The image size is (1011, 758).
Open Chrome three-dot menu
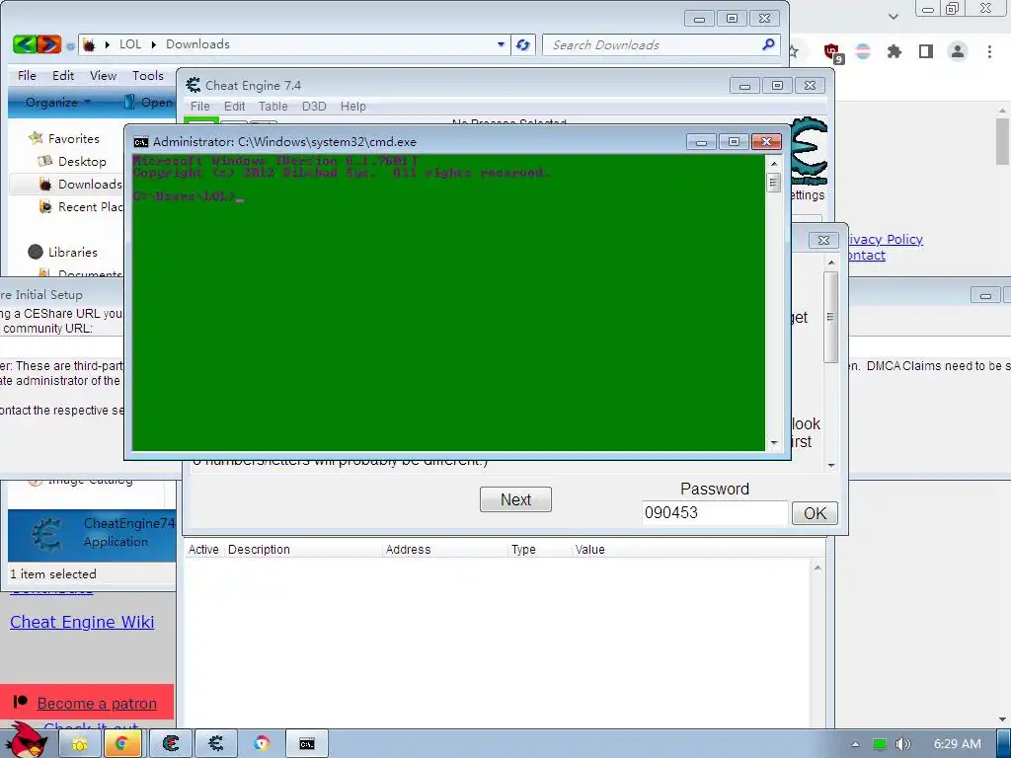coord(989,51)
